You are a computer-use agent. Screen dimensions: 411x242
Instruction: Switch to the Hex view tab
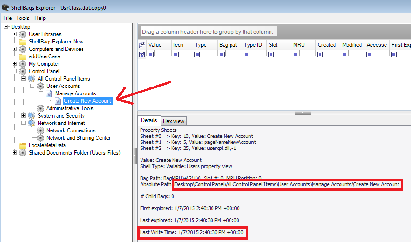point(173,121)
